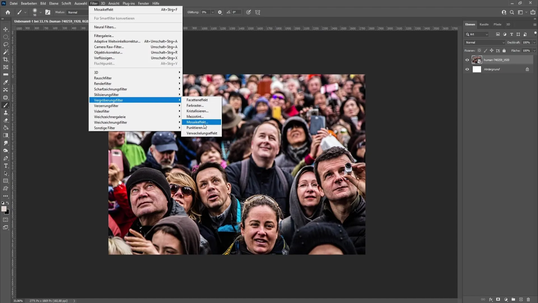Select the Horizontal Type tool
The height and width of the screenshot is (303, 538).
coord(6,166)
